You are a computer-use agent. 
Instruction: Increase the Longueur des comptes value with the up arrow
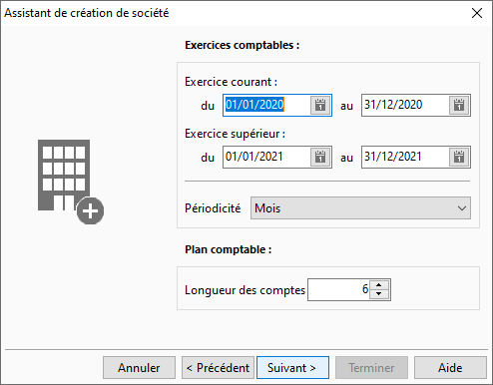point(379,285)
